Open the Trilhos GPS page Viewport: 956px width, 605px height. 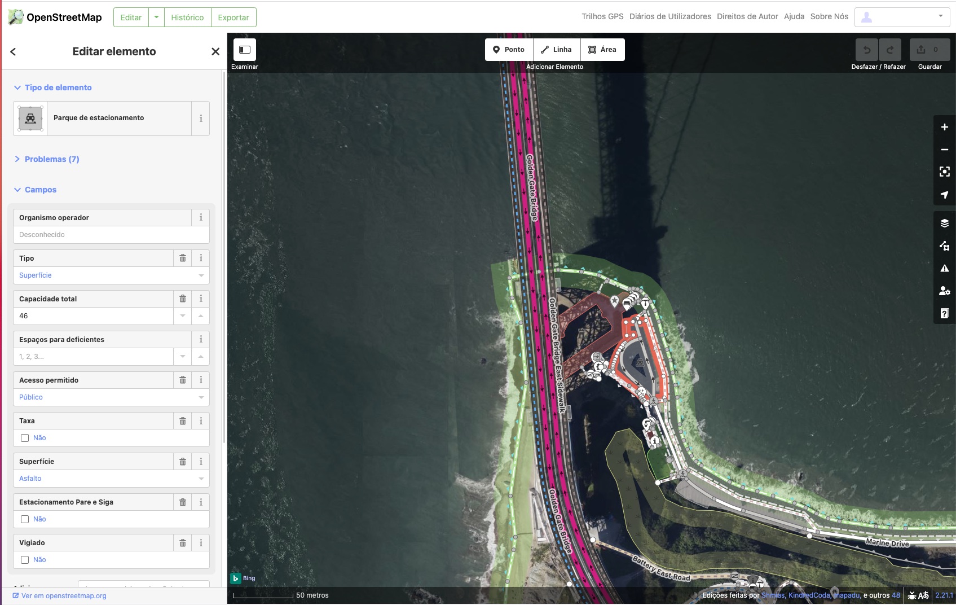click(602, 16)
